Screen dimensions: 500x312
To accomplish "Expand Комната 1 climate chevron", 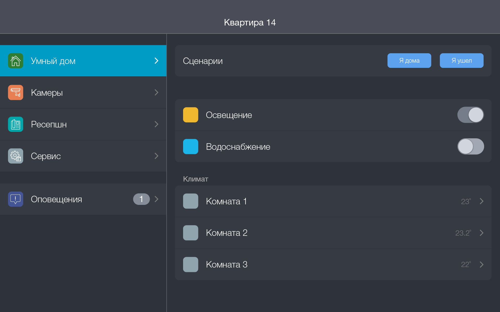I will [x=482, y=201].
